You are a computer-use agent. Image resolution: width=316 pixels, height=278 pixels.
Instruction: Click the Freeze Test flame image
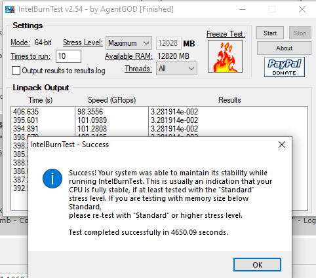tap(225, 56)
